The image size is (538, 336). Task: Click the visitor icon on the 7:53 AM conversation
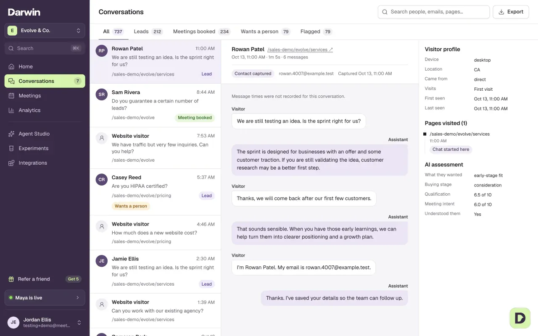pos(101,138)
